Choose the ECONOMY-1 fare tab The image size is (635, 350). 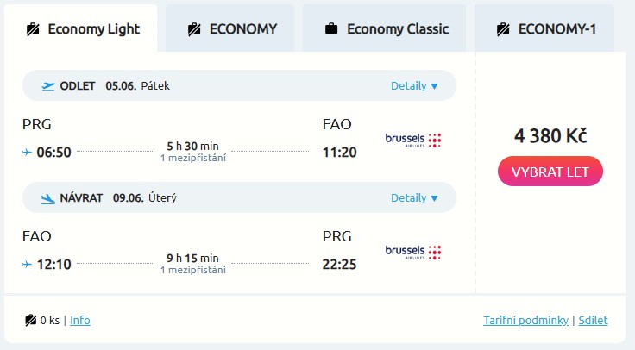point(546,28)
